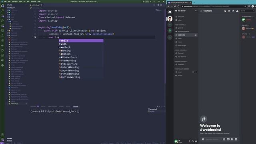
Task: Expand the TIMELINE section in Explorer
Action: tap(9, 141)
